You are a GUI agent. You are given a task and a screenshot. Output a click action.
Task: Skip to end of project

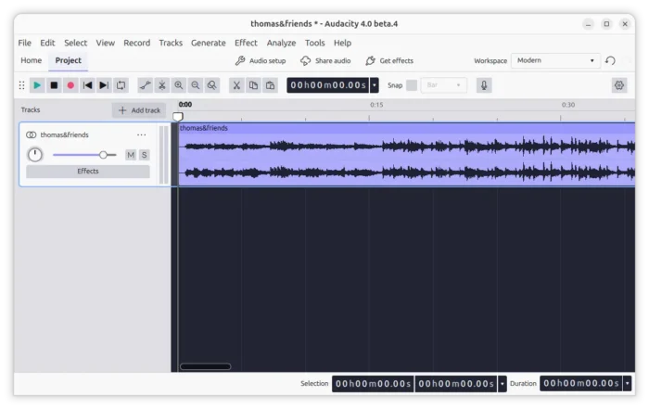click(x=104, y=85)
